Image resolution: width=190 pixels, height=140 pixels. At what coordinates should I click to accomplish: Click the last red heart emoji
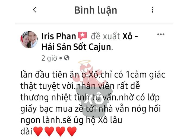(72, 131)
